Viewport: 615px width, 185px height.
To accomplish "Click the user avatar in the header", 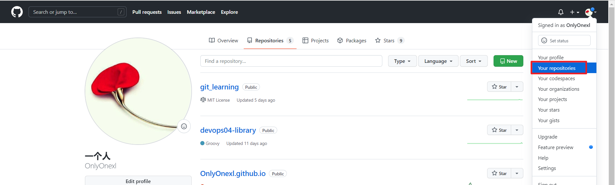I will click(589, 12).
